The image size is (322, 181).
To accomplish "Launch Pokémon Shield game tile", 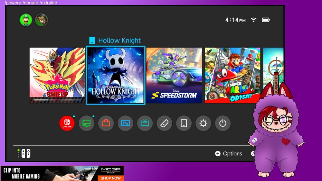I will tap(57, 75).
